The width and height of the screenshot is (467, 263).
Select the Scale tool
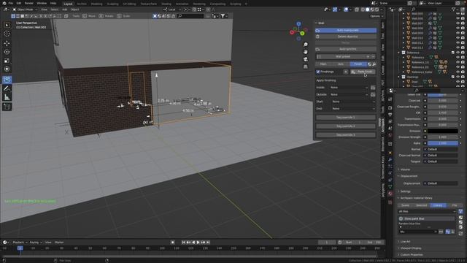coord(7,61)
